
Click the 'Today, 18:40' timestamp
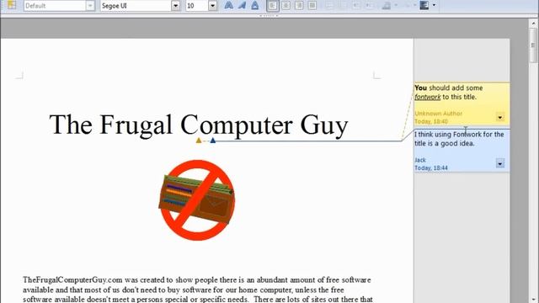point(431,121)
